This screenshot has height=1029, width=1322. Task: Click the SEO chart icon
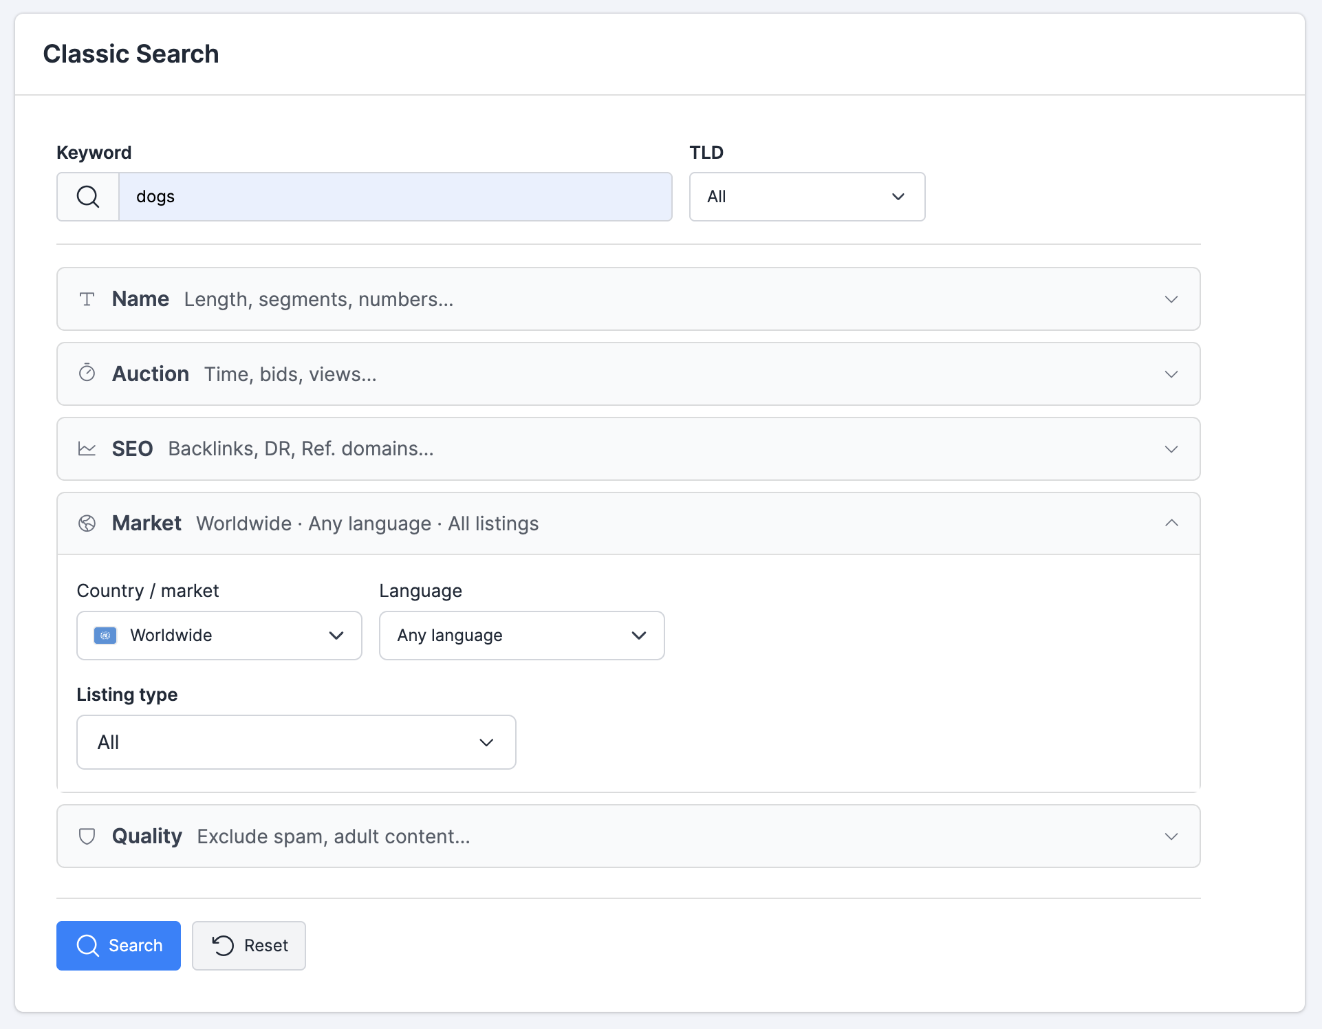(x=87, y=449)
